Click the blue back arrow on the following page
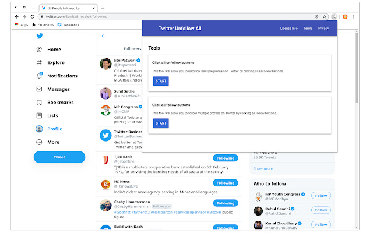Screen dimensions: 373x233 coord(104,36)
